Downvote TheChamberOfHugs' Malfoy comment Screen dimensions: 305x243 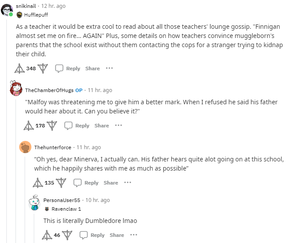52,126
